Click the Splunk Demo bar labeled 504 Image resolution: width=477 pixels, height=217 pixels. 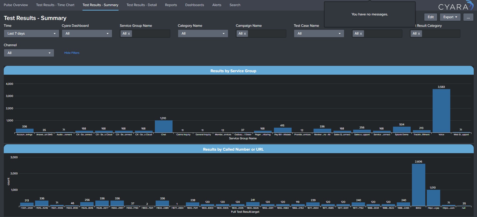click(x=402, y=129)
